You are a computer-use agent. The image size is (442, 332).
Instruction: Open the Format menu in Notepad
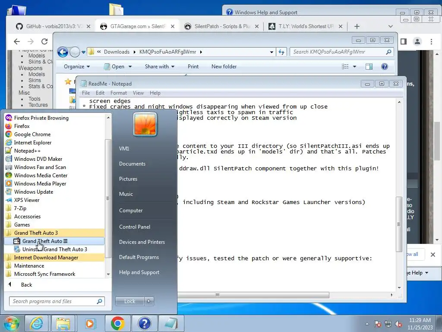point(118,93)
